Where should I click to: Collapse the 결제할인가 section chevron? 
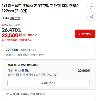90,50
